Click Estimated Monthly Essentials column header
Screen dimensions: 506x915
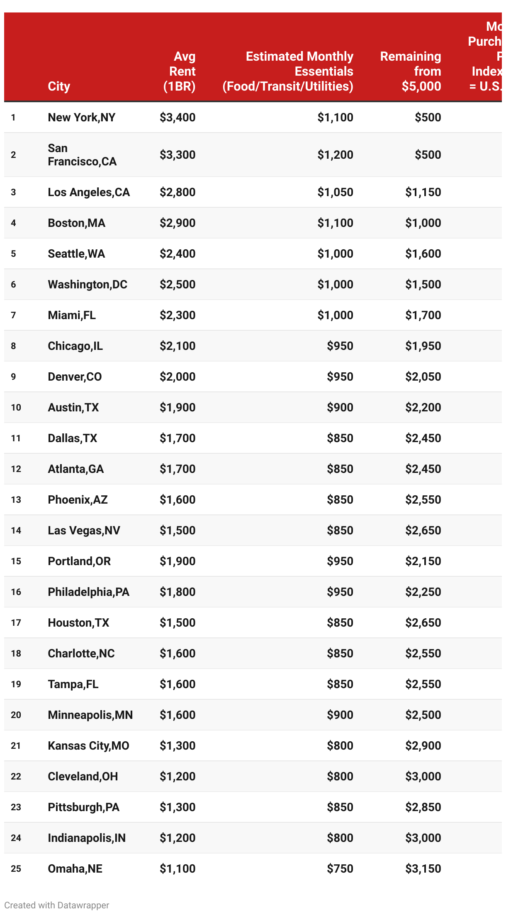click(288, 71)
